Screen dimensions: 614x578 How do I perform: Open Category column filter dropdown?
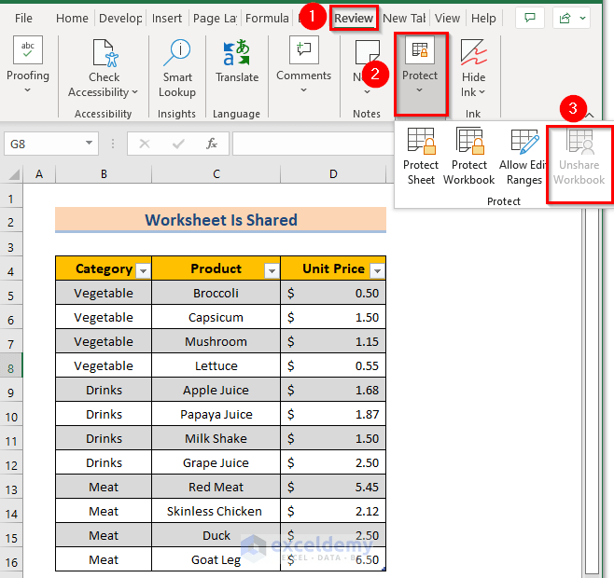(144, 270)
